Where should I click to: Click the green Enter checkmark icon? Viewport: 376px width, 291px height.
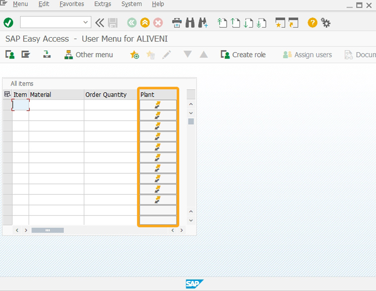pyautogui.click(x=9, y=23)
